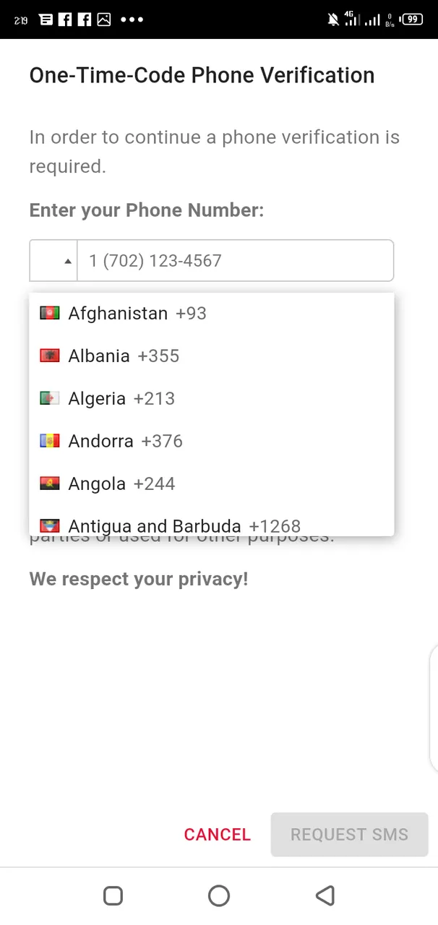This screenshot has height=925, width=438.
Task: Select Afghanistan +93 from list
Action: coord(137,314)
